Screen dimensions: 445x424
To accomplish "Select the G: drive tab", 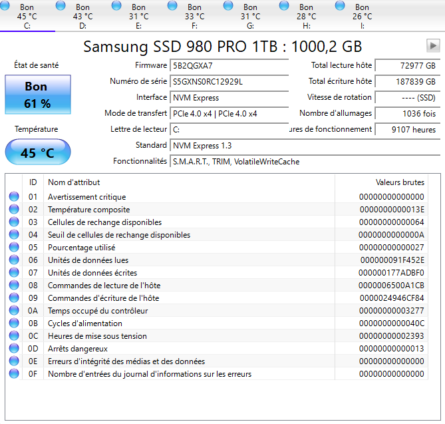I will point(250,16).
